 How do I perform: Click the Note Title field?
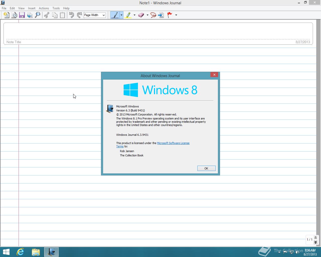pos(158,34)
